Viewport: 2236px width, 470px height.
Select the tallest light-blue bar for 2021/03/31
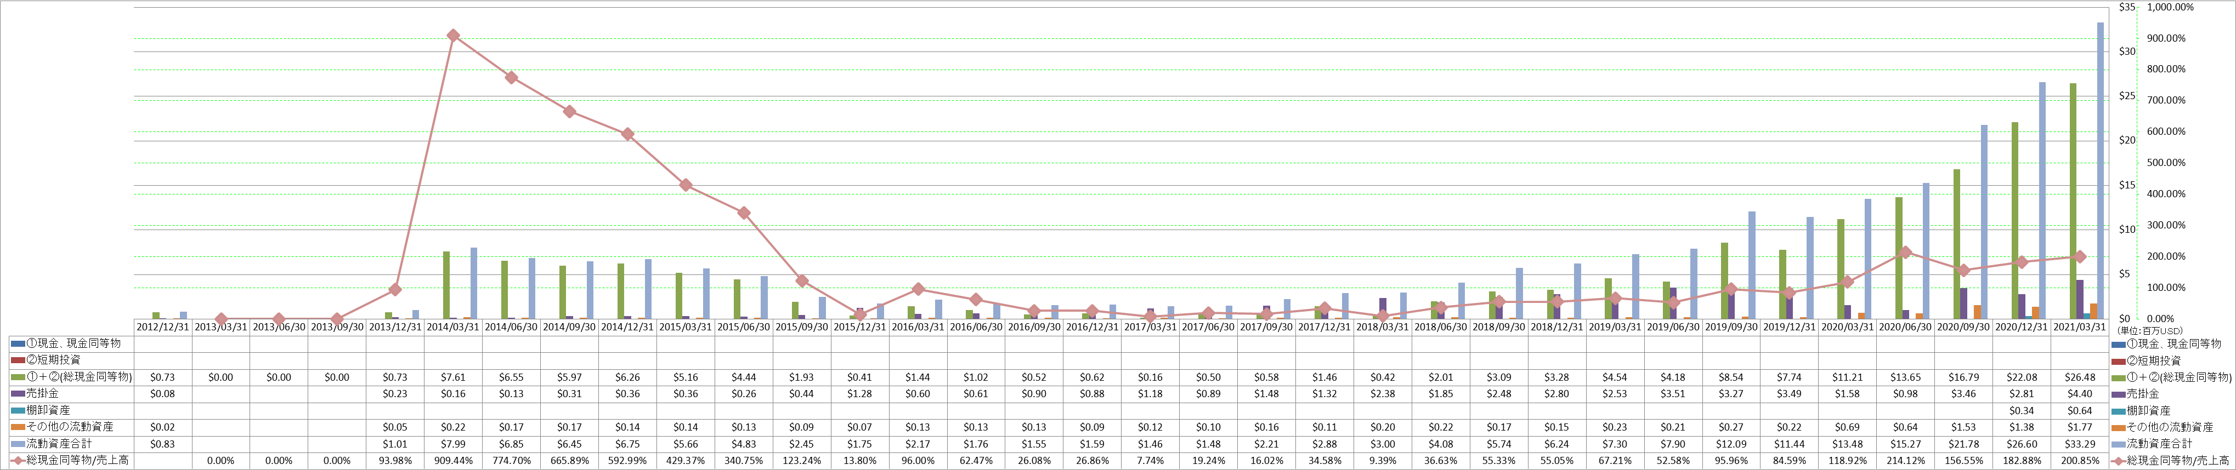pos(2101,170)
